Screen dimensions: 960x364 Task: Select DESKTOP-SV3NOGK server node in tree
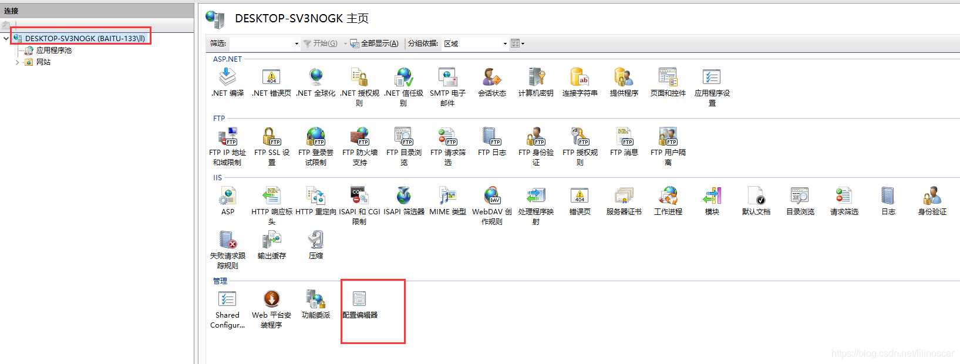click(x=85, y=38)
